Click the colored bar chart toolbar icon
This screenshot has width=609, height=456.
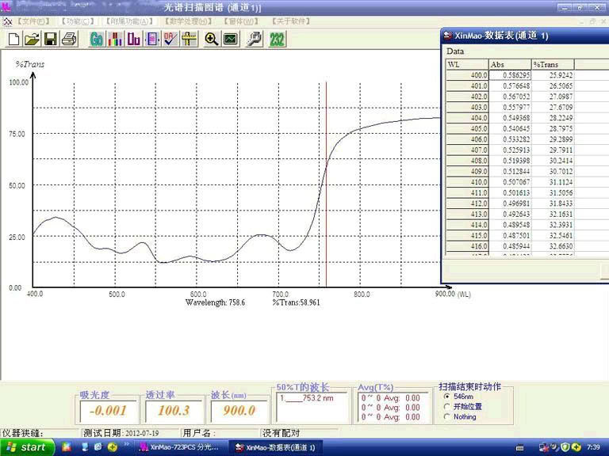115,39
